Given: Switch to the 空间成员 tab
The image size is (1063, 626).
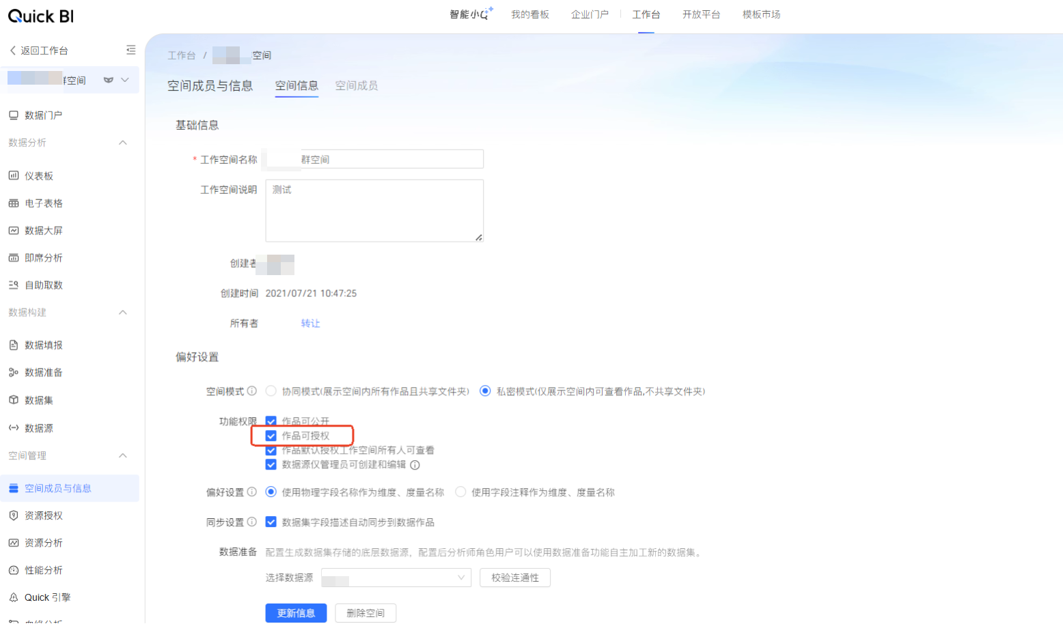Looking at the screenshot, I should point(356,85).
